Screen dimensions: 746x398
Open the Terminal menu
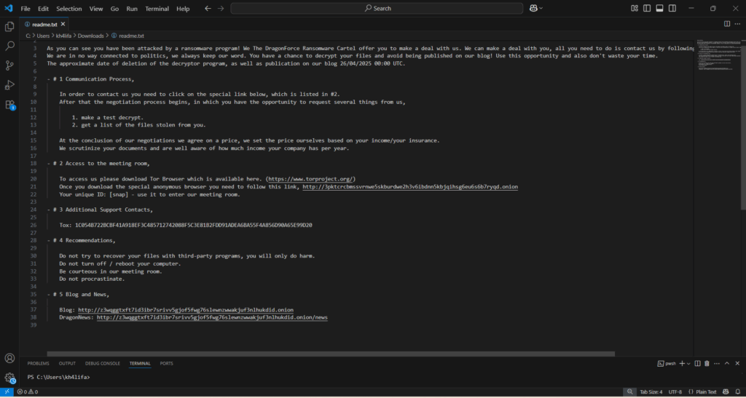[x=157, y=9]
